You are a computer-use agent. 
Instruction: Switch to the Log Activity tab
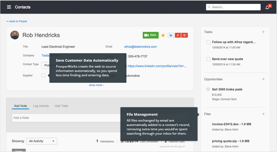coord(41,106)
